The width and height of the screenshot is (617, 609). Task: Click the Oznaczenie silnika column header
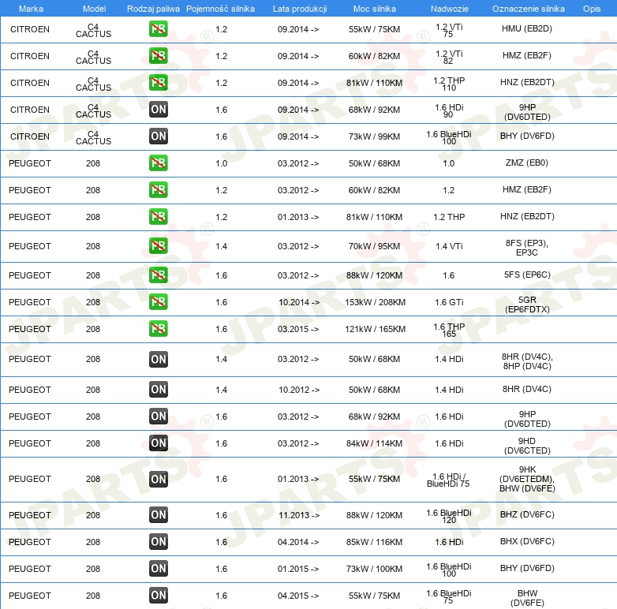pyautogui.click(x=528, y=9)
